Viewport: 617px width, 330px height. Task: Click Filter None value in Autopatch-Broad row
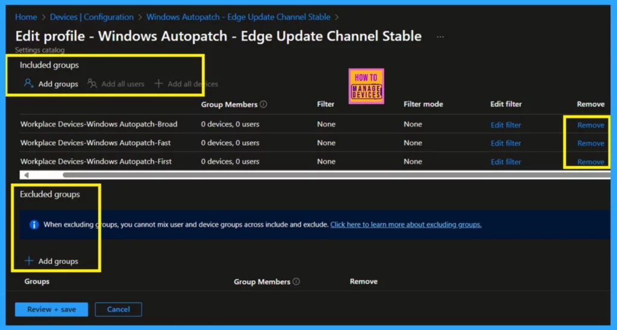[326, 124]
